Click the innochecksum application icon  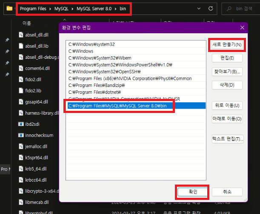tap(21, 135)
